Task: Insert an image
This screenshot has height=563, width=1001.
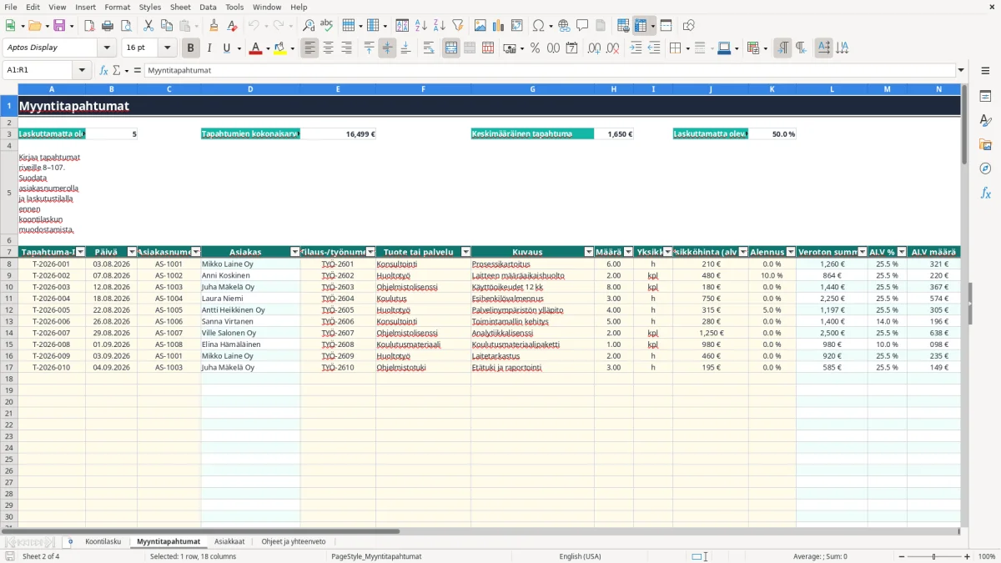Action: 480,26
